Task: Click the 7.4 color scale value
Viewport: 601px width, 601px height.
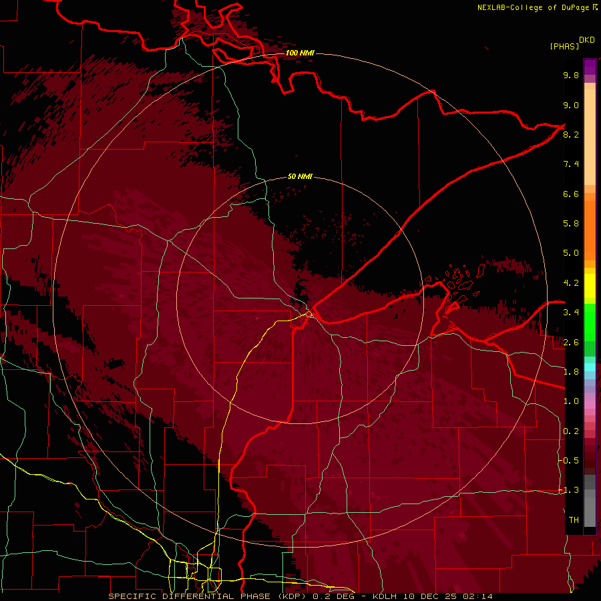Action: point(571,164)
